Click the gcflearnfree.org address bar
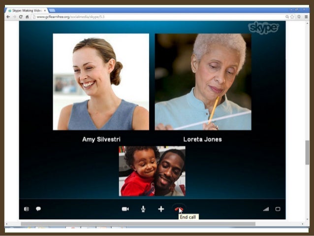 (158, 17)
